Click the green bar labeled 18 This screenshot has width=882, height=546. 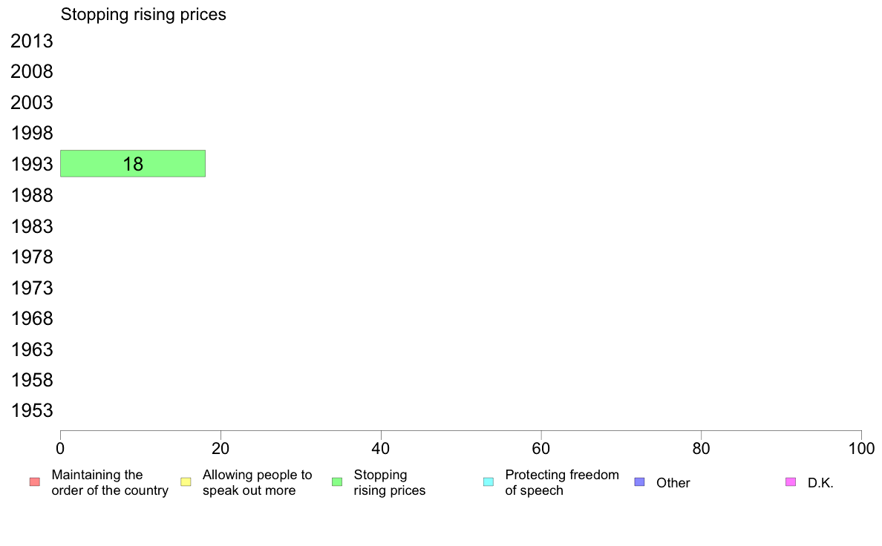point(133,164)
